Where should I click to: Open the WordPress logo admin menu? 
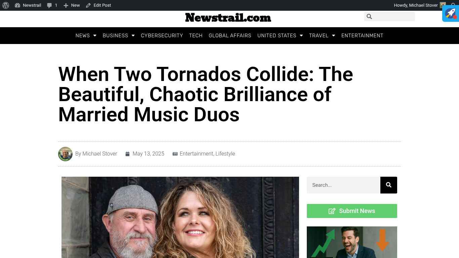click(x=6, y=5)
